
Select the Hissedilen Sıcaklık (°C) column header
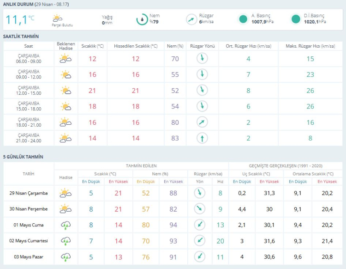pos(136,46)
